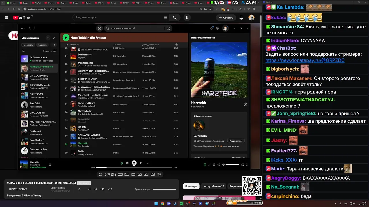The width and height of the screenshot is (369, 207).
Task: Start YouTube voice search microphone
Action: 187,18
